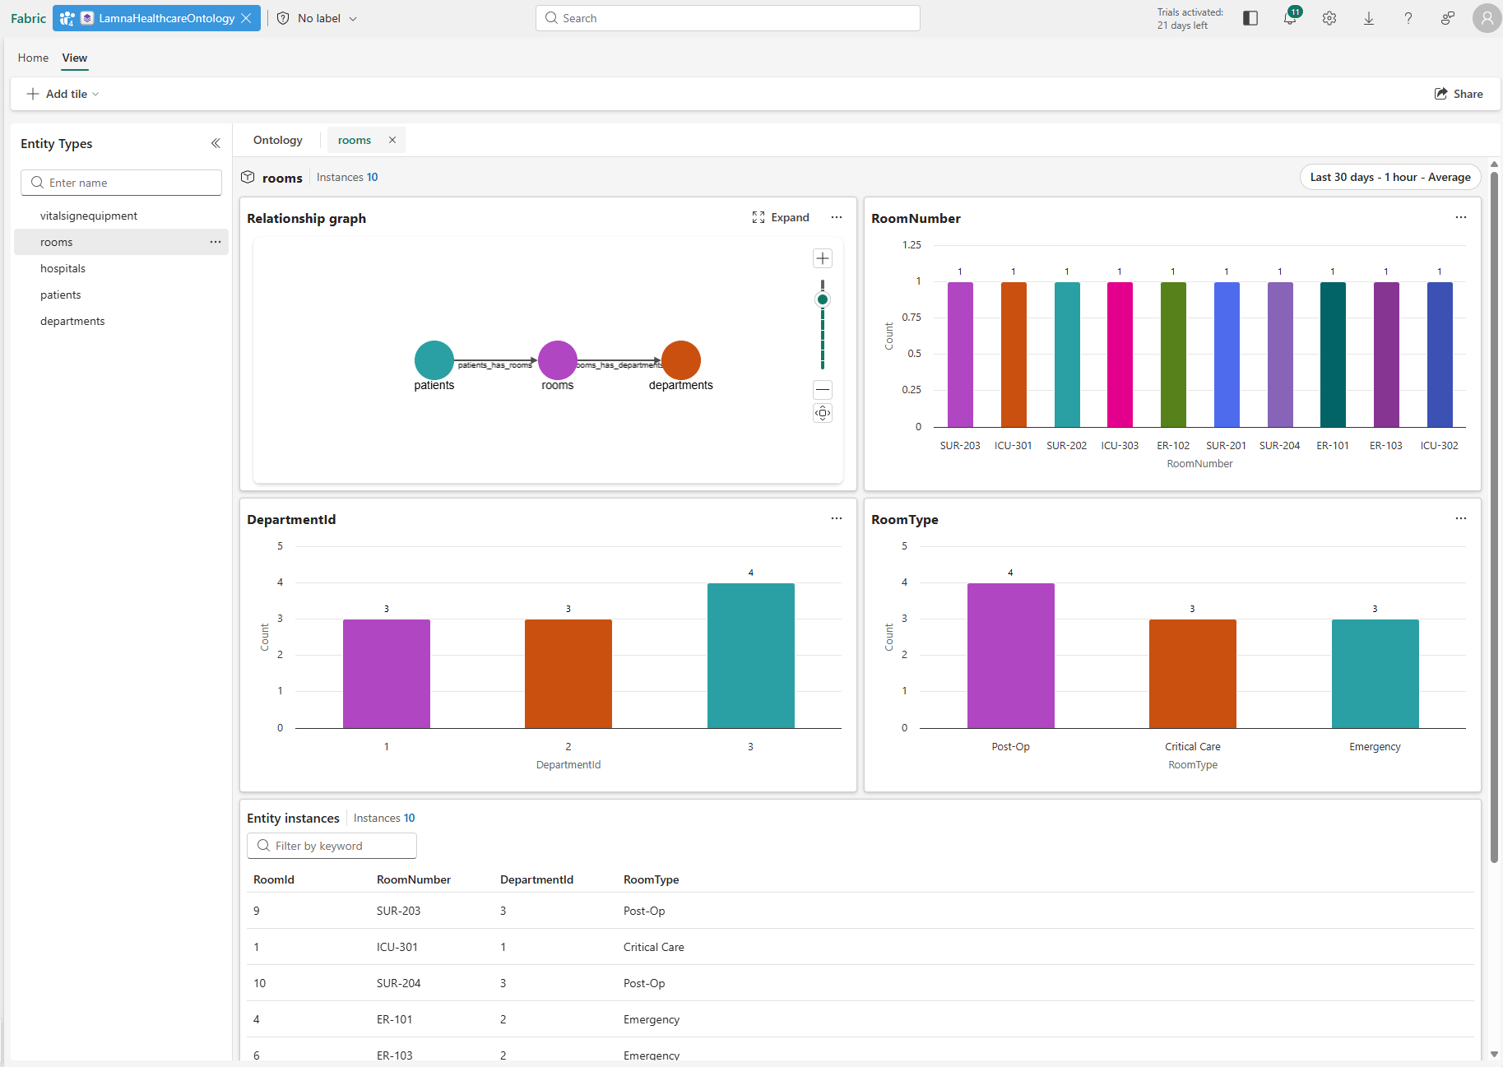The width and height of the screenshot is (1503, 1067).
Task: Click Expand on the Relationship graph
Action: tap(781, 217)
